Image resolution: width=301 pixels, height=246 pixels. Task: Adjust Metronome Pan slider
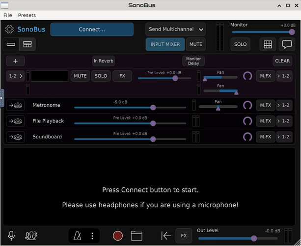218,107
